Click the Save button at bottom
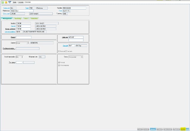The width and height of the screenshot is (190, 131). (x=140, y=129)
